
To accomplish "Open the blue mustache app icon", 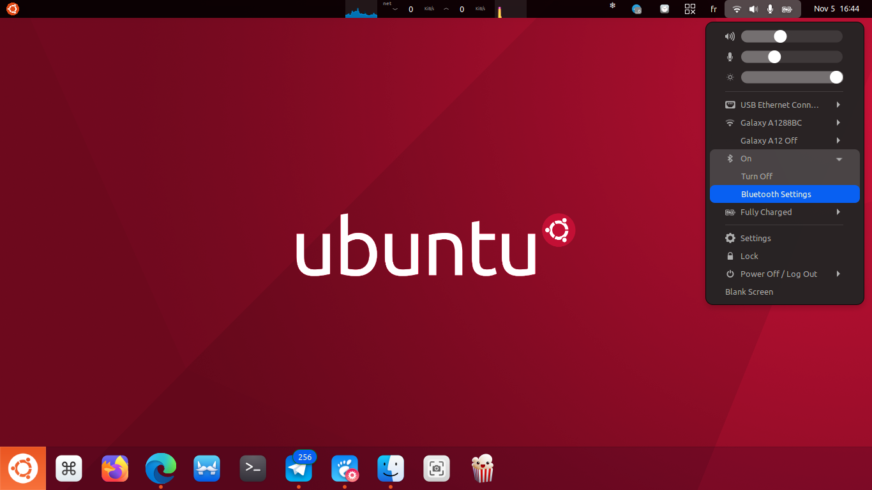I will click(207, 469).
